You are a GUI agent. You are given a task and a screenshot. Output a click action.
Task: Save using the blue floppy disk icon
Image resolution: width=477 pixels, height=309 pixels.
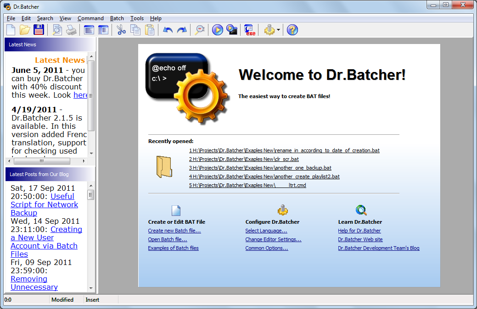[39, 30]
